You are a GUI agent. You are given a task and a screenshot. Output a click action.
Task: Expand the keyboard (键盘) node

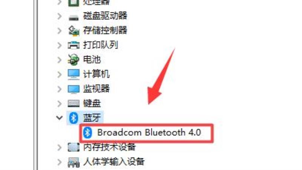60,104
